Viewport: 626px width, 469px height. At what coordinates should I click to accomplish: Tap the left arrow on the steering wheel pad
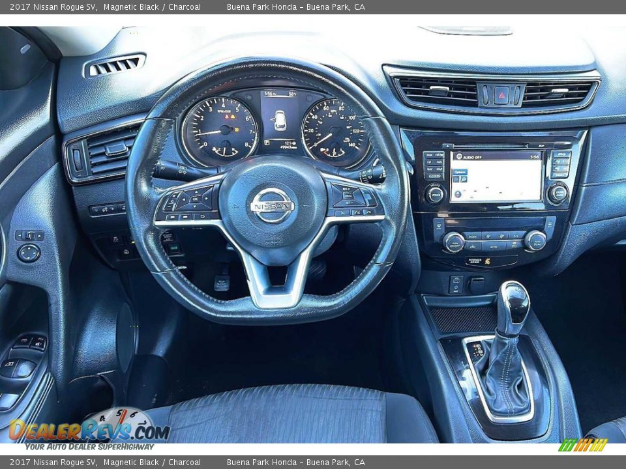point(184,199)
